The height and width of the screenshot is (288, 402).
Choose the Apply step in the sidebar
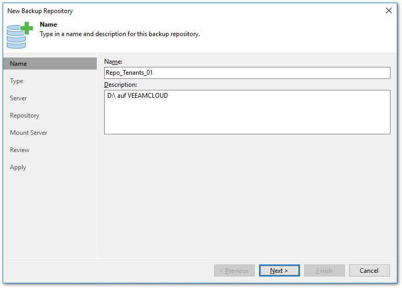tap(18, 167)
